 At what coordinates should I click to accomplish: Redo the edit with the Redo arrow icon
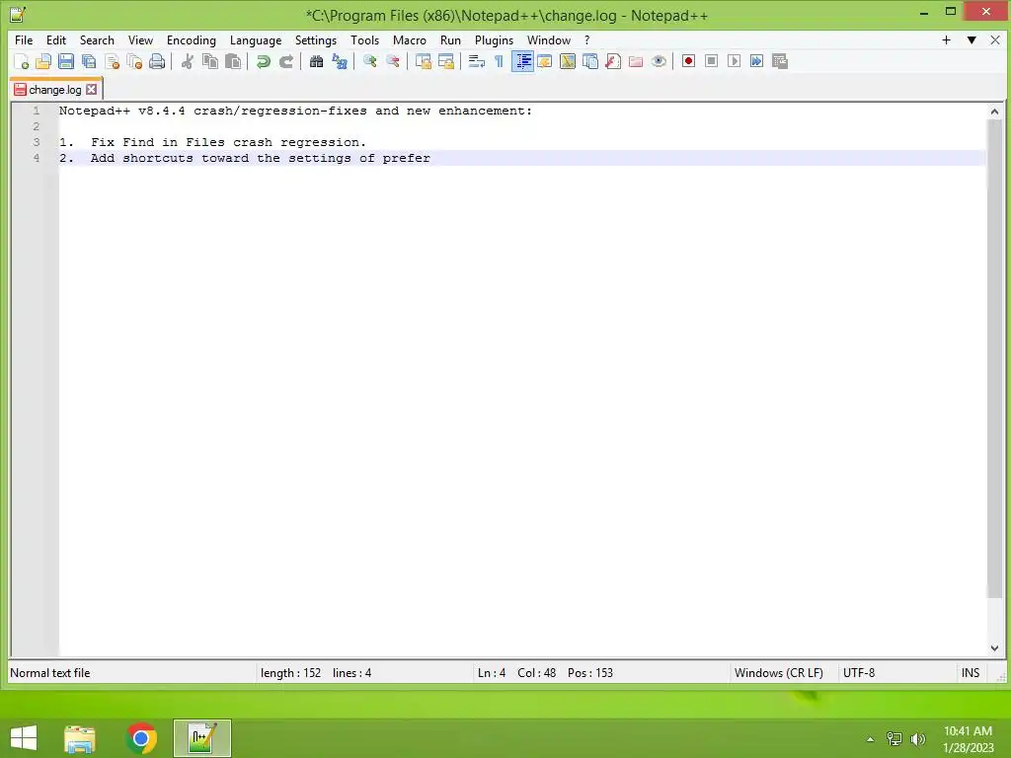tap(286, 61)
